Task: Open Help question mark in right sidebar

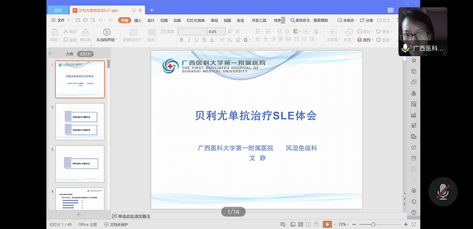Action: point(413,212)
